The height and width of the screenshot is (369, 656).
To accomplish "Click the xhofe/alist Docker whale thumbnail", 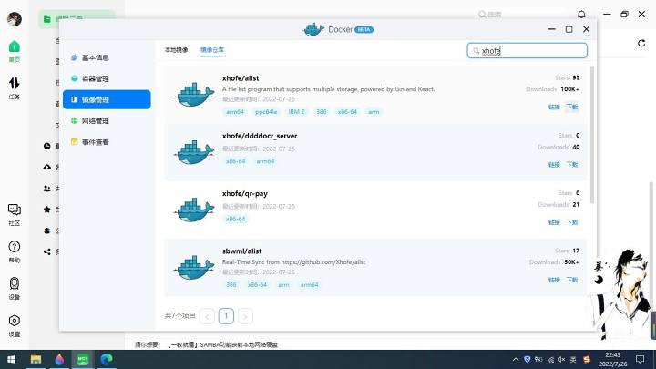I will pos(194,95).
